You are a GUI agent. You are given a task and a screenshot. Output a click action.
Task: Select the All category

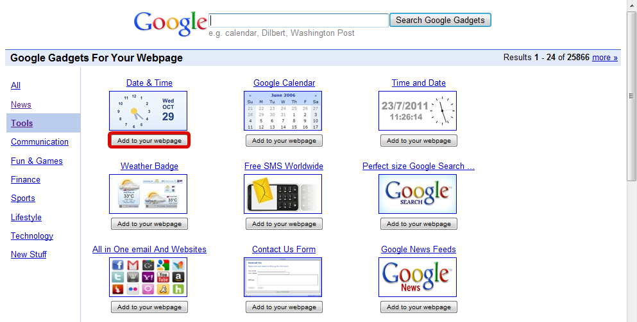click(15, 86)
